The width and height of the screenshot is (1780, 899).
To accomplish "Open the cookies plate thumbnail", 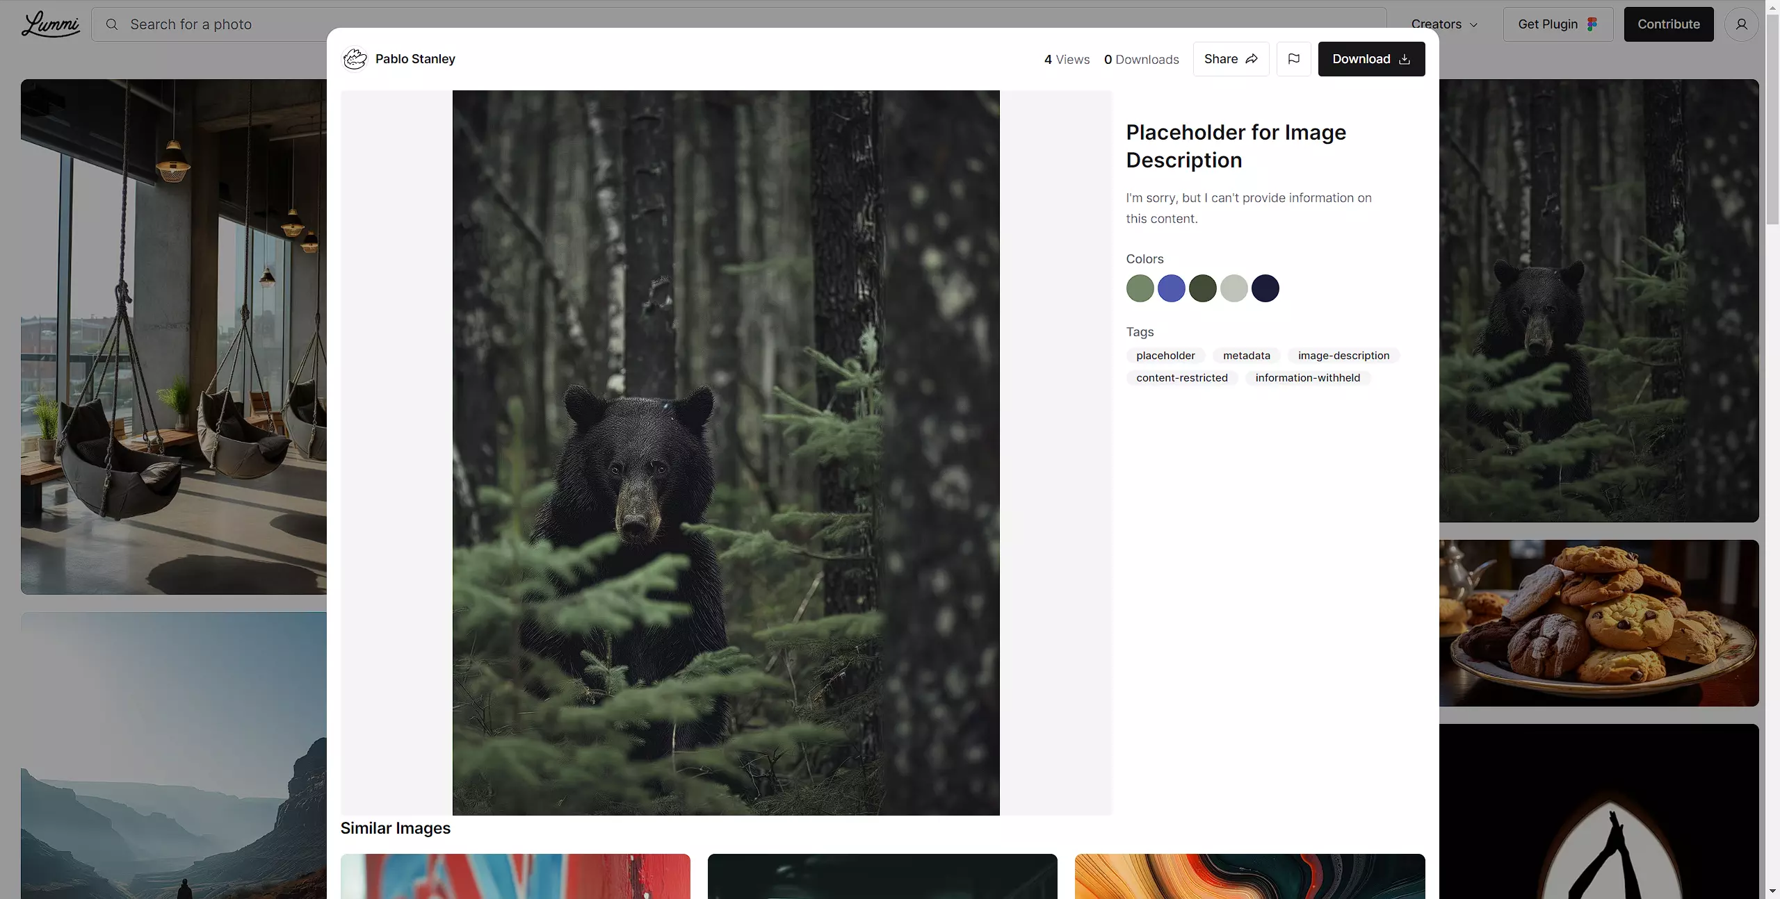I will pos(1599,622).
